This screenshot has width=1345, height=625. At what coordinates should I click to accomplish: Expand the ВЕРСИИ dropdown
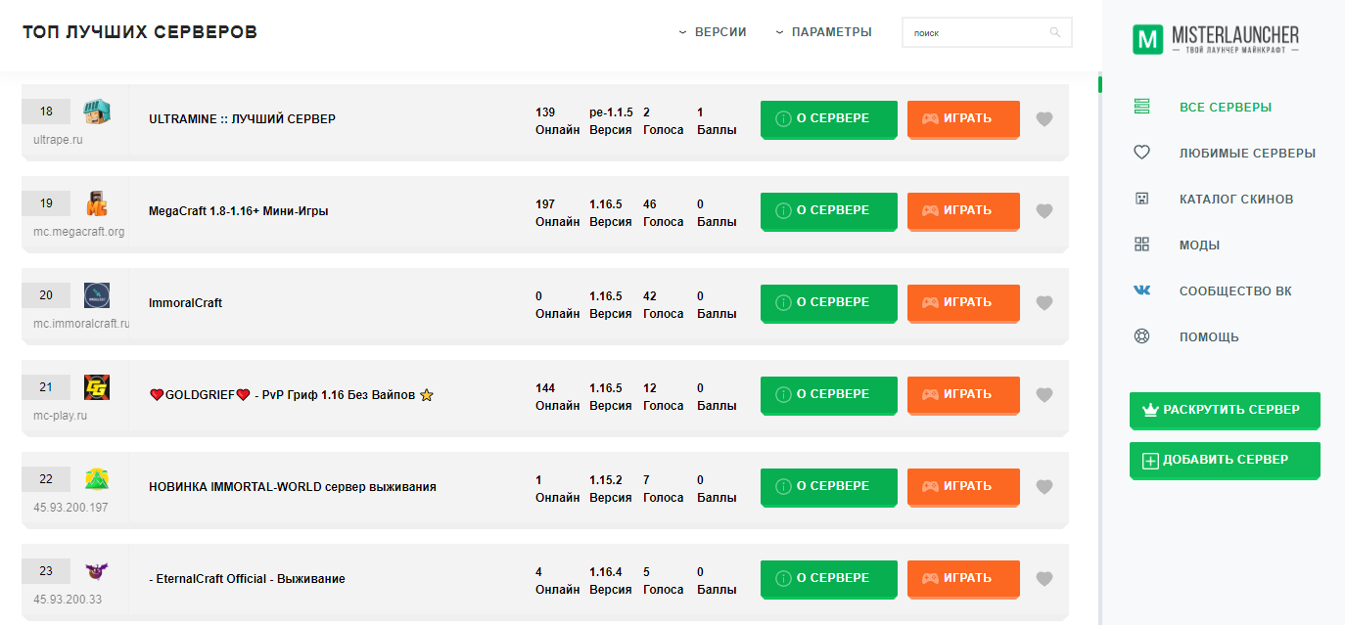pyautogui.click(x=713, y=32)
